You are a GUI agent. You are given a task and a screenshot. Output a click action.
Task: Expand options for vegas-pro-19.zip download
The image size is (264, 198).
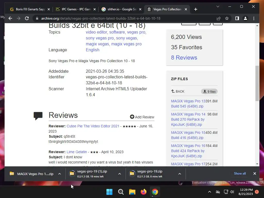coord(180,174)
